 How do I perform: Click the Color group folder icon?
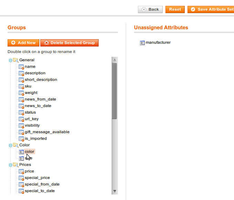tap(16, 145)
